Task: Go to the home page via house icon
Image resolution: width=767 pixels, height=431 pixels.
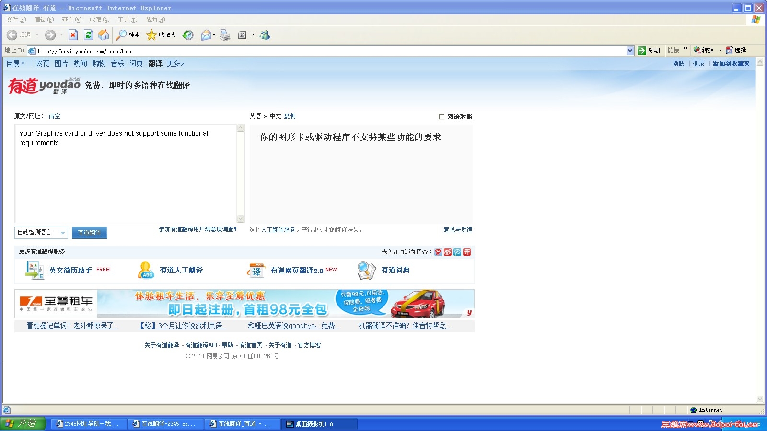Action: (104, 35)
